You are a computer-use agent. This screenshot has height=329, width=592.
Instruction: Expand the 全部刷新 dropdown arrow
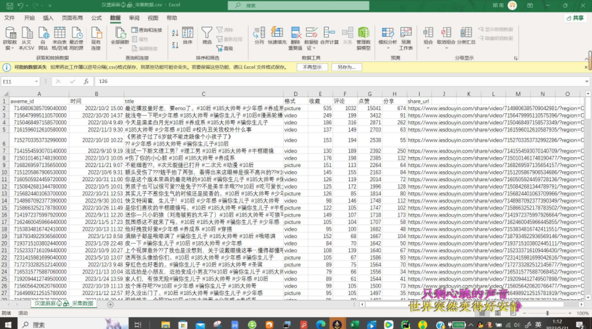[120, 48]
